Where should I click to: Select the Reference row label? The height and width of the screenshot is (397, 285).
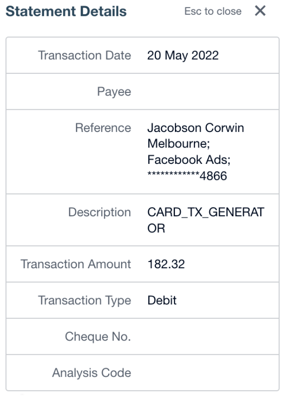tap(103, 128)
